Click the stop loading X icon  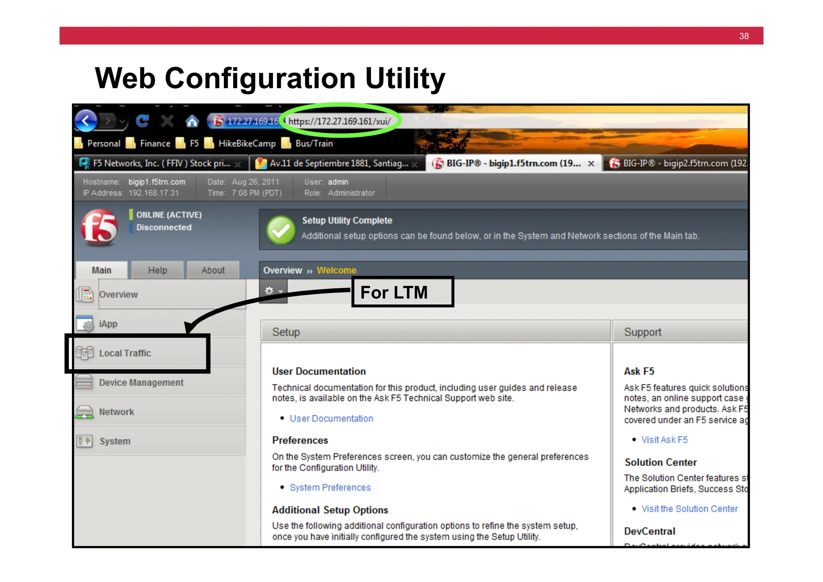point(167,121)
